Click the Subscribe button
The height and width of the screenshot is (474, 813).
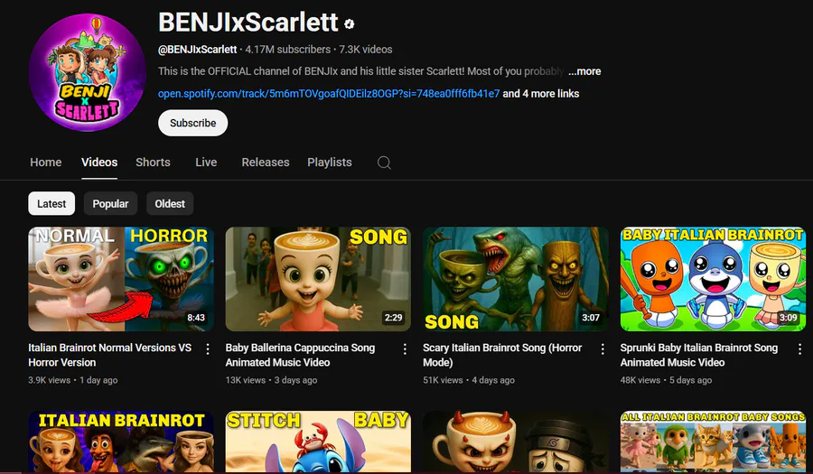(193, 123)
